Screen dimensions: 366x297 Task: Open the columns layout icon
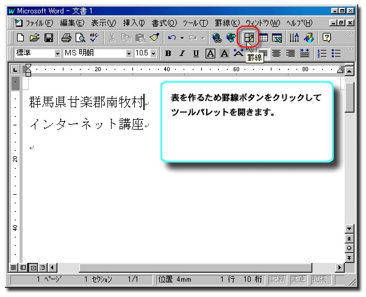coord(295,38)
